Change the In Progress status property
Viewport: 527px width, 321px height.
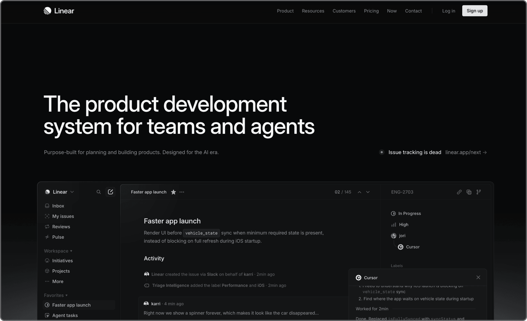(409, 214)
